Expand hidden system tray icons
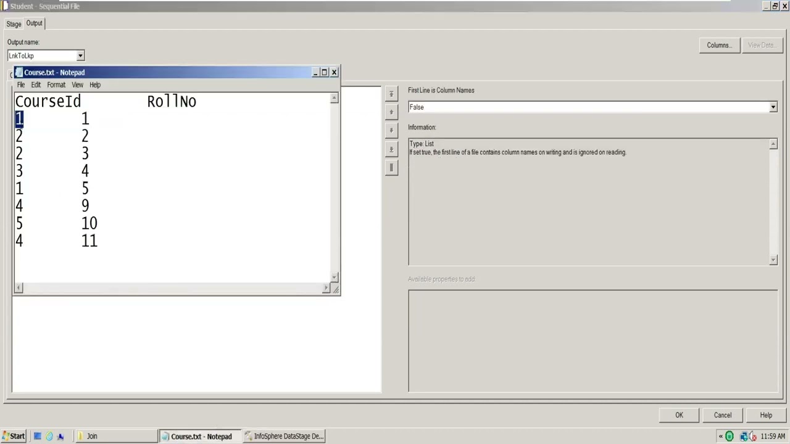 720,437
